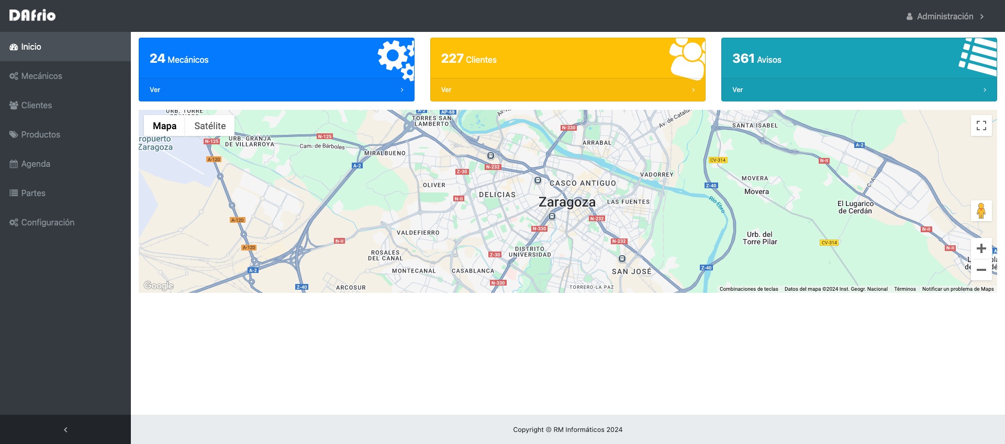Open Agenda in the sidebar

tap(65, 164)
